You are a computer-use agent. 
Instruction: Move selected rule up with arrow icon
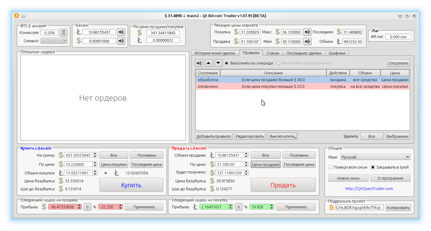coord(209,63)
